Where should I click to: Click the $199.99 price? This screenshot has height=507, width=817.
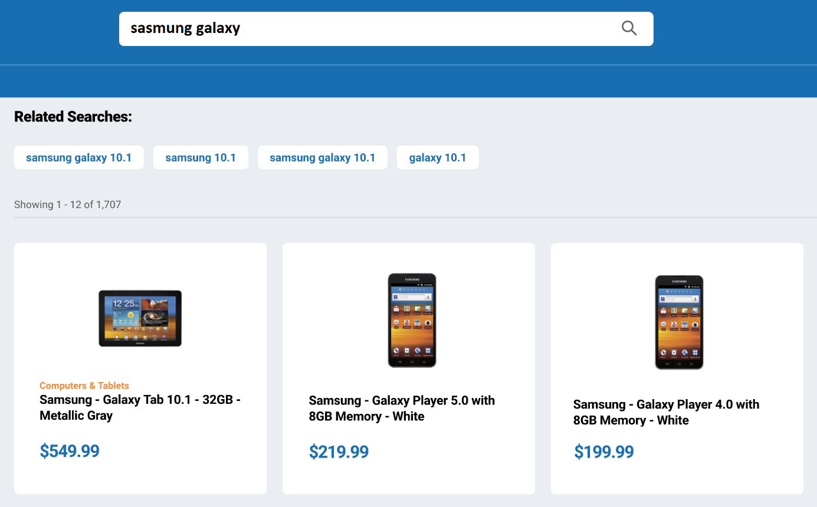pyautogui.click(x=604, y=452)
